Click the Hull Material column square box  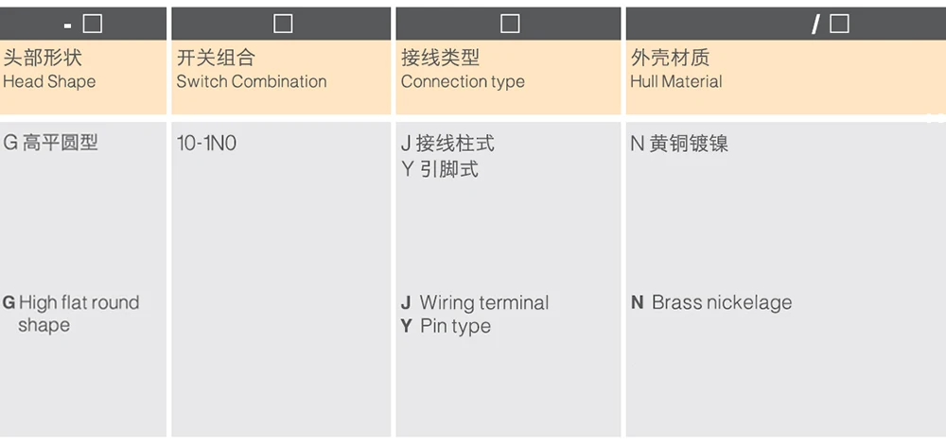(x=839, y=24)
